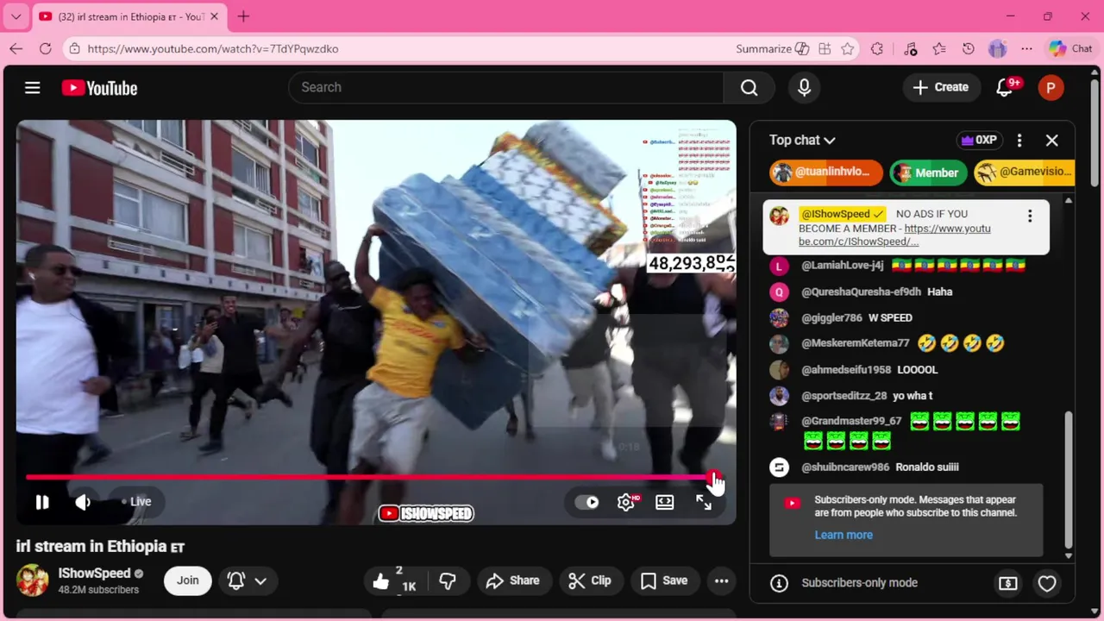The image size is (1104, 621).
Task: Open the 0XP crown badge
Action: [x=979, y=140]
